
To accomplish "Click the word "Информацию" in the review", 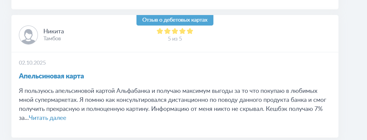I will (x=170, y=109).
